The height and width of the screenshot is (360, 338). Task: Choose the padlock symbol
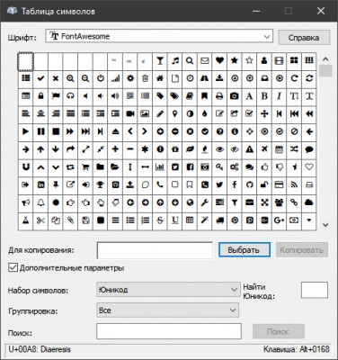click(x=40, y=96)
